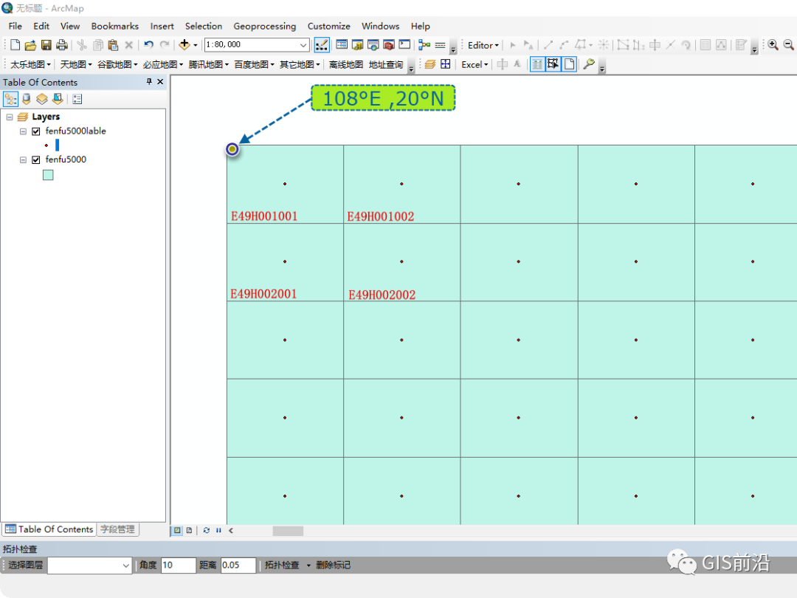Toggle the Editor toolbar icon
The height and width of the screenshot is (598, 797).
tap(321, 45)
